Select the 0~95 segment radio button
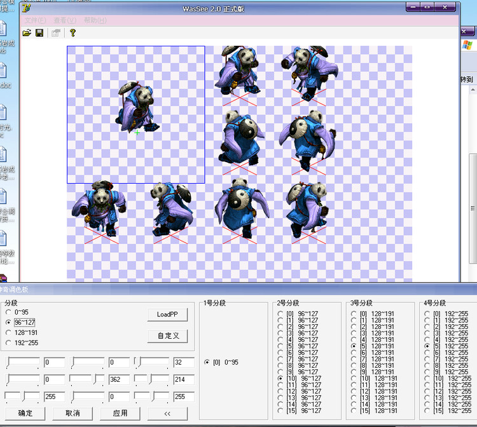Screen dimensions: 477x427 [x=8, y=312]
